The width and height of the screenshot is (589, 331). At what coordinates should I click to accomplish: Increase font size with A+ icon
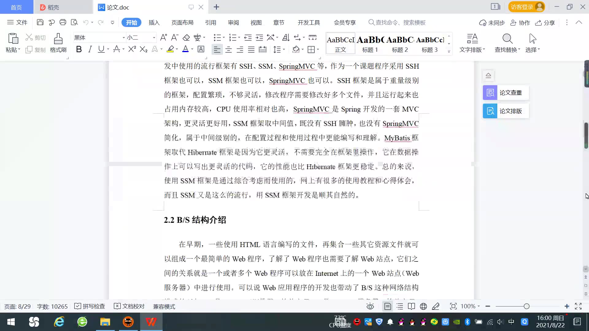pos(164,38)
